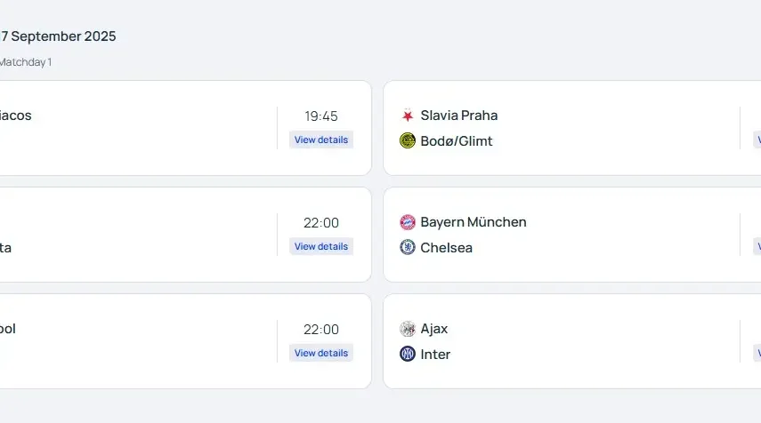Click the Bayern München team name
Image resolution: width=761 pixels, height=423 pixels.
[x=474, y=222]
